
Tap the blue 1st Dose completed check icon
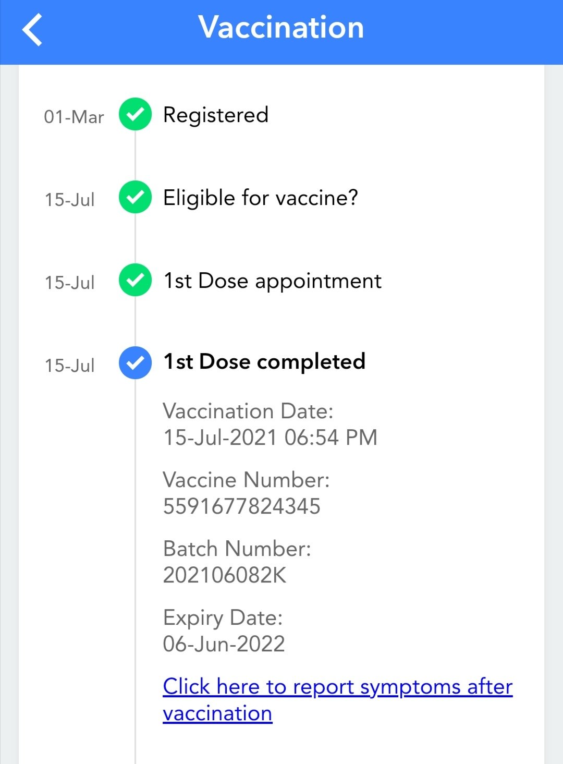[x=135, y=362]
